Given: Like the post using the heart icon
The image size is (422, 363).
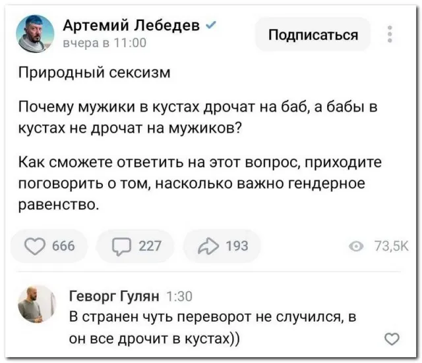Looking at the screenshot, I should click(x=34, y=246).
